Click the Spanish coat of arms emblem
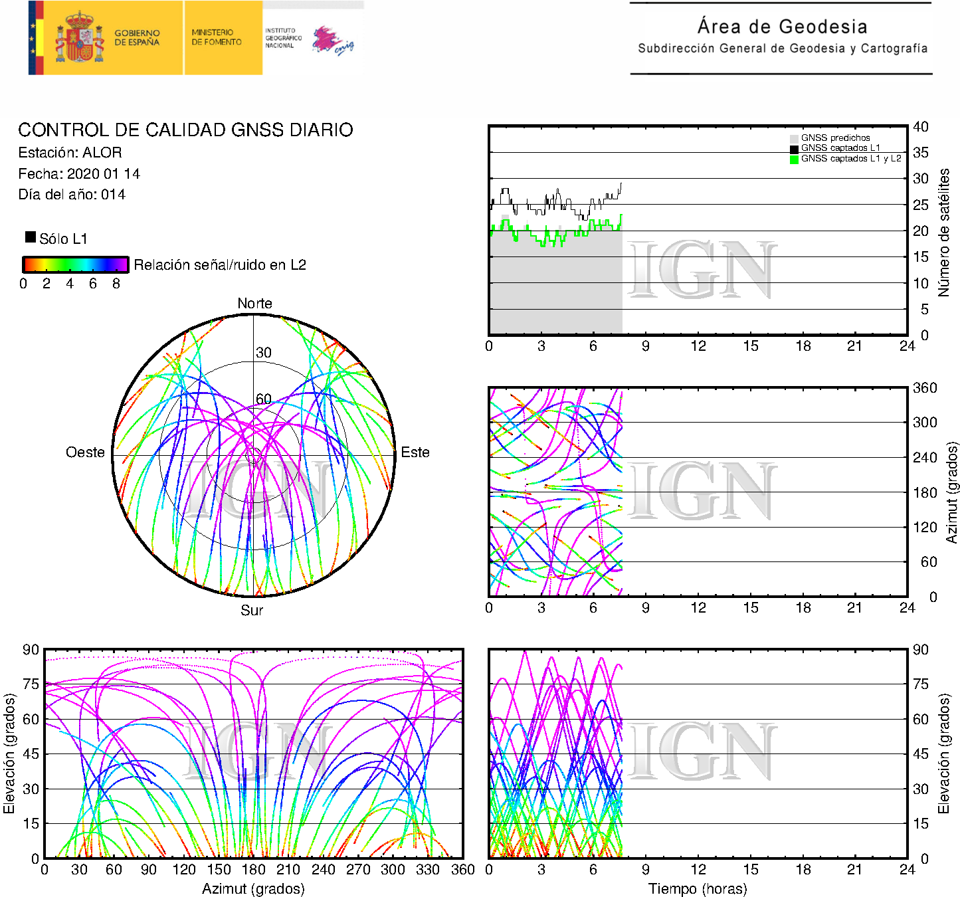 point(79,39)
